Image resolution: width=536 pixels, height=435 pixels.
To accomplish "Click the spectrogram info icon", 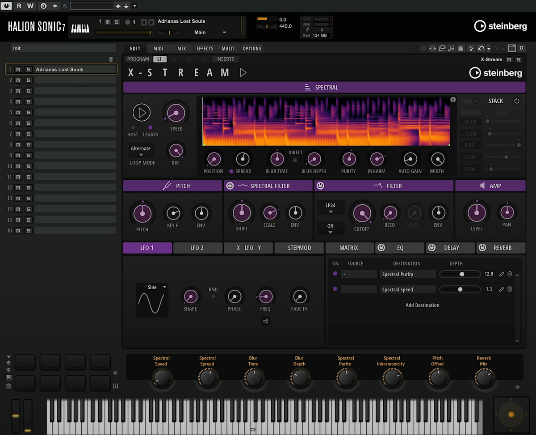I will coord(452,100).
